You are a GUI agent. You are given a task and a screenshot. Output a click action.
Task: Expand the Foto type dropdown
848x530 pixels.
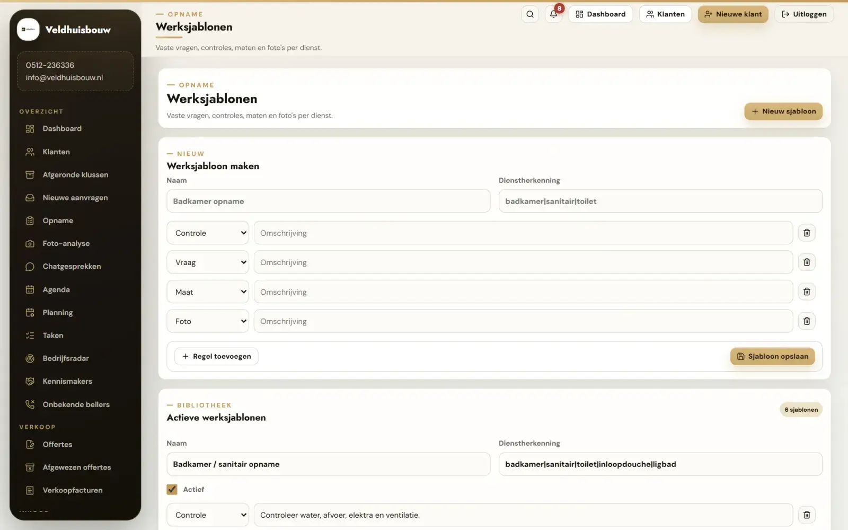coord(208,321)
